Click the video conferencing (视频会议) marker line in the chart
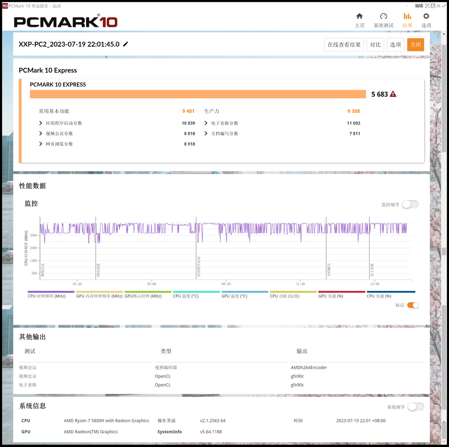Viewport: 449px width, 447px height. coord(40,248)
